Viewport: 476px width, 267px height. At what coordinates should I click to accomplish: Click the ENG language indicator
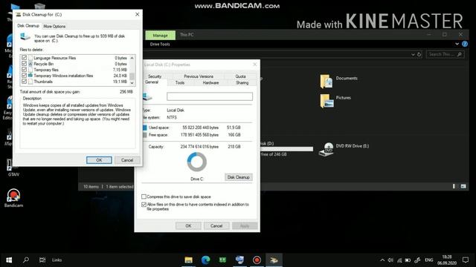click(x=428, y=260)
